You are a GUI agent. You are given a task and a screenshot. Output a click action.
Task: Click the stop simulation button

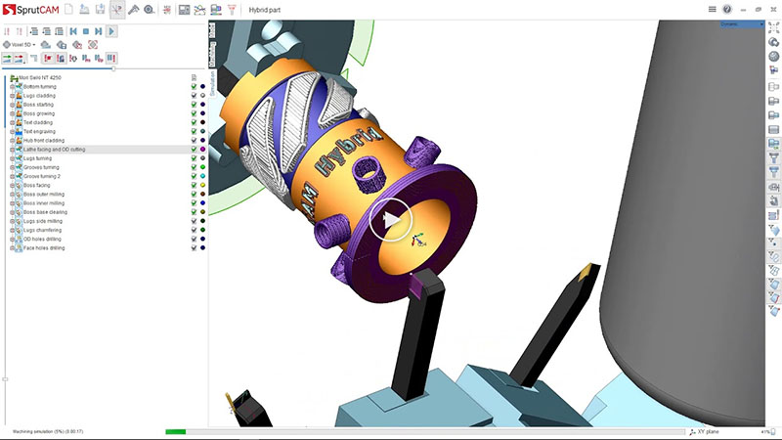coord(86,31)
